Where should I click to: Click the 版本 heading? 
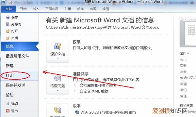click(76, 106)
